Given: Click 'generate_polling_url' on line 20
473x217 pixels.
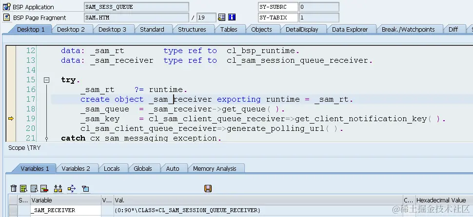Looking at the screenshot, I should coord(276,128).
